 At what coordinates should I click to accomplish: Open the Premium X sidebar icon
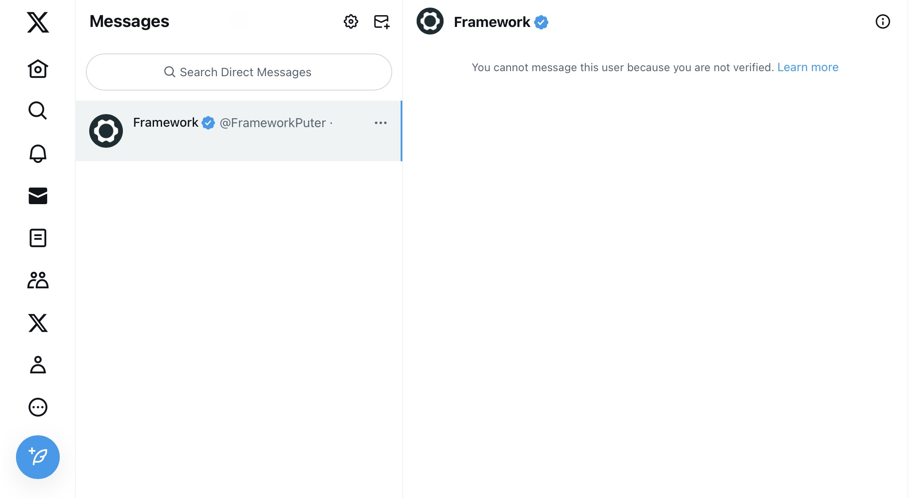point(38,323)
